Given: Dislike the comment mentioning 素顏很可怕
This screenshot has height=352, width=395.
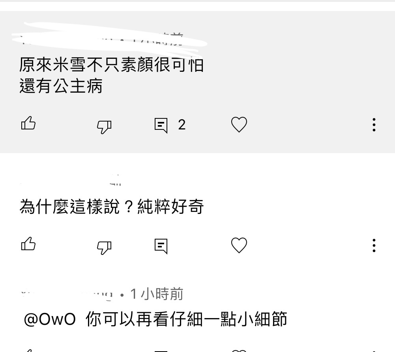Looking at the screenshot, I should 104,127.
